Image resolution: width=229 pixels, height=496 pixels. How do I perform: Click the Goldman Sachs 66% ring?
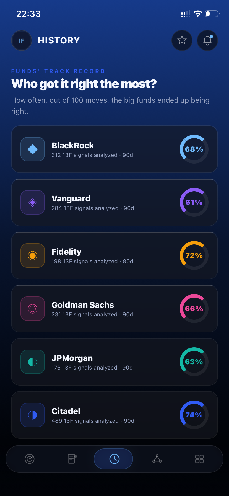coord(194,308)
